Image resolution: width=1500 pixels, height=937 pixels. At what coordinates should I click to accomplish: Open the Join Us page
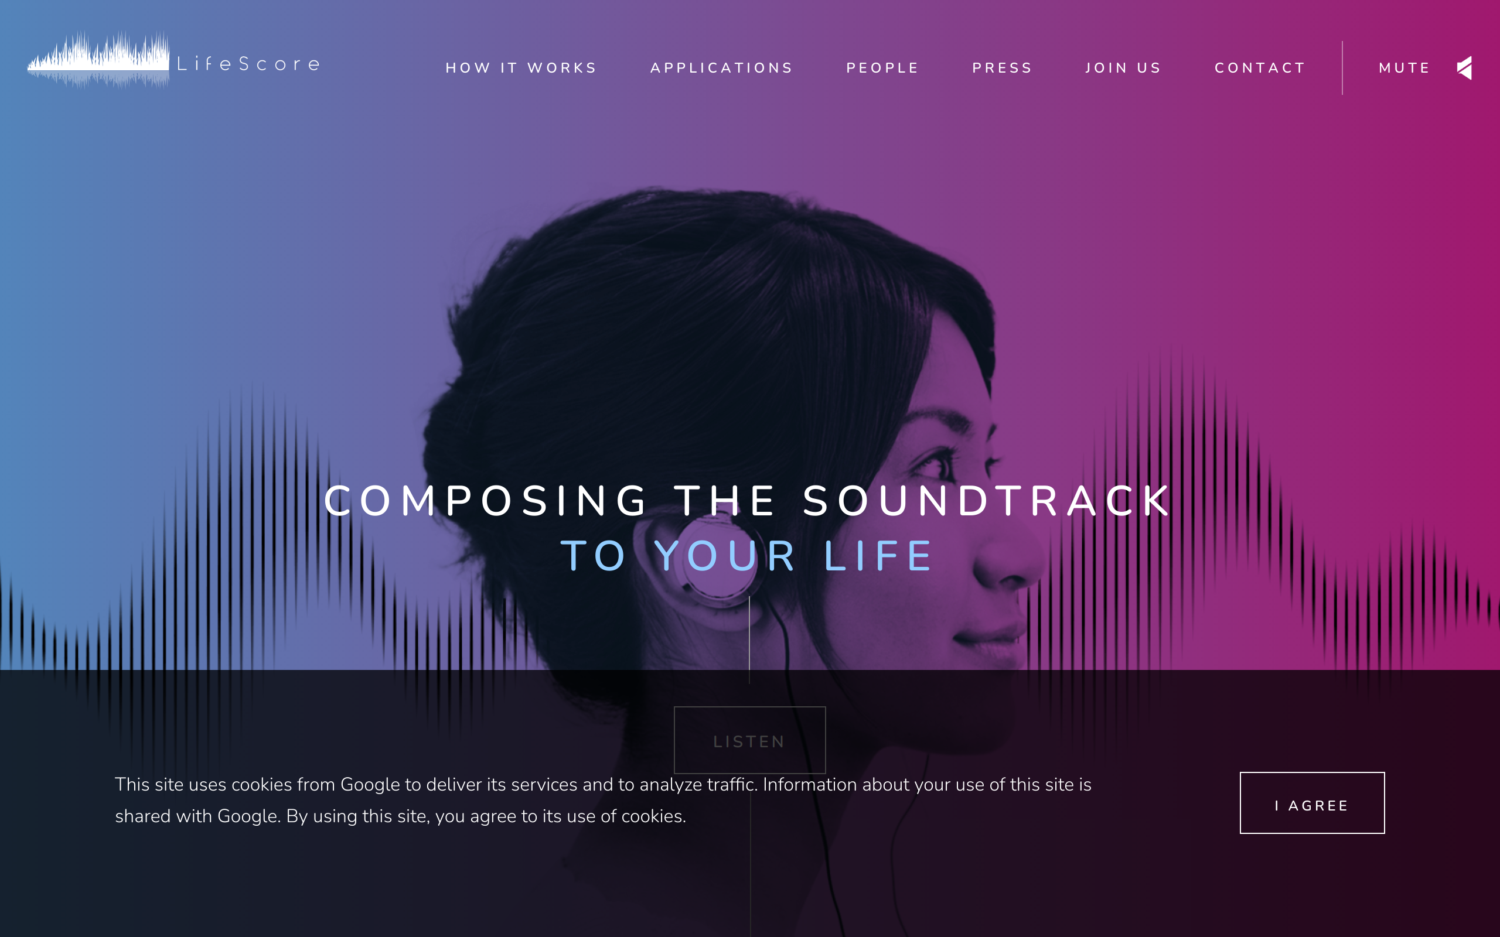[x=1123, y=67]
